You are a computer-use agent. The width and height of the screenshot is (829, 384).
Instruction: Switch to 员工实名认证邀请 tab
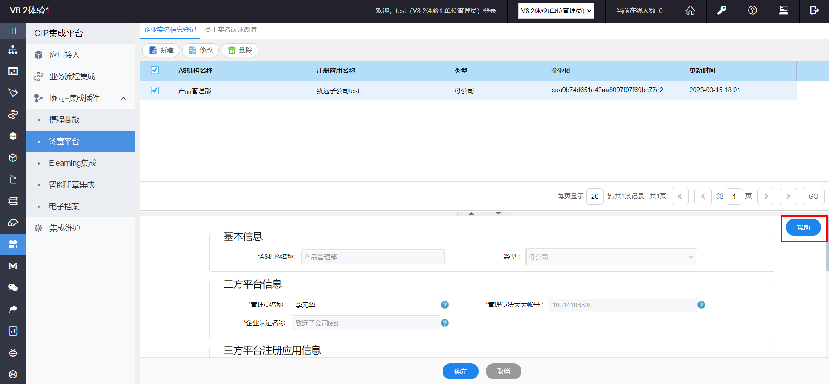click(230, 30)
